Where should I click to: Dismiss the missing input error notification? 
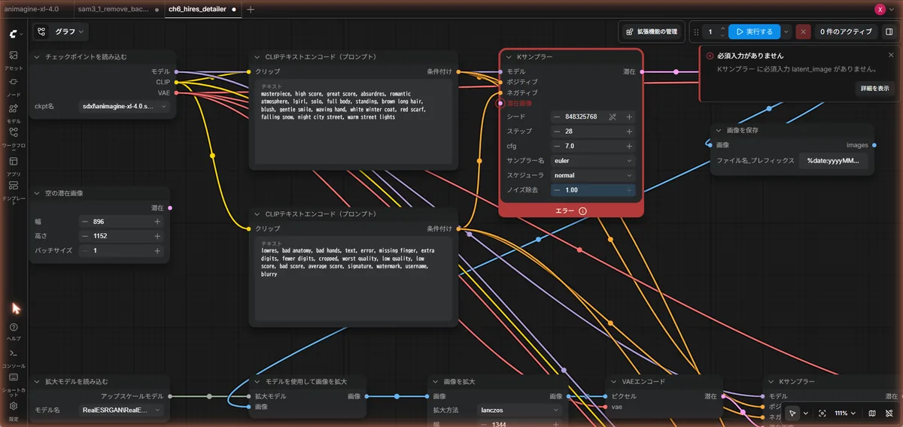click(891, 56)
